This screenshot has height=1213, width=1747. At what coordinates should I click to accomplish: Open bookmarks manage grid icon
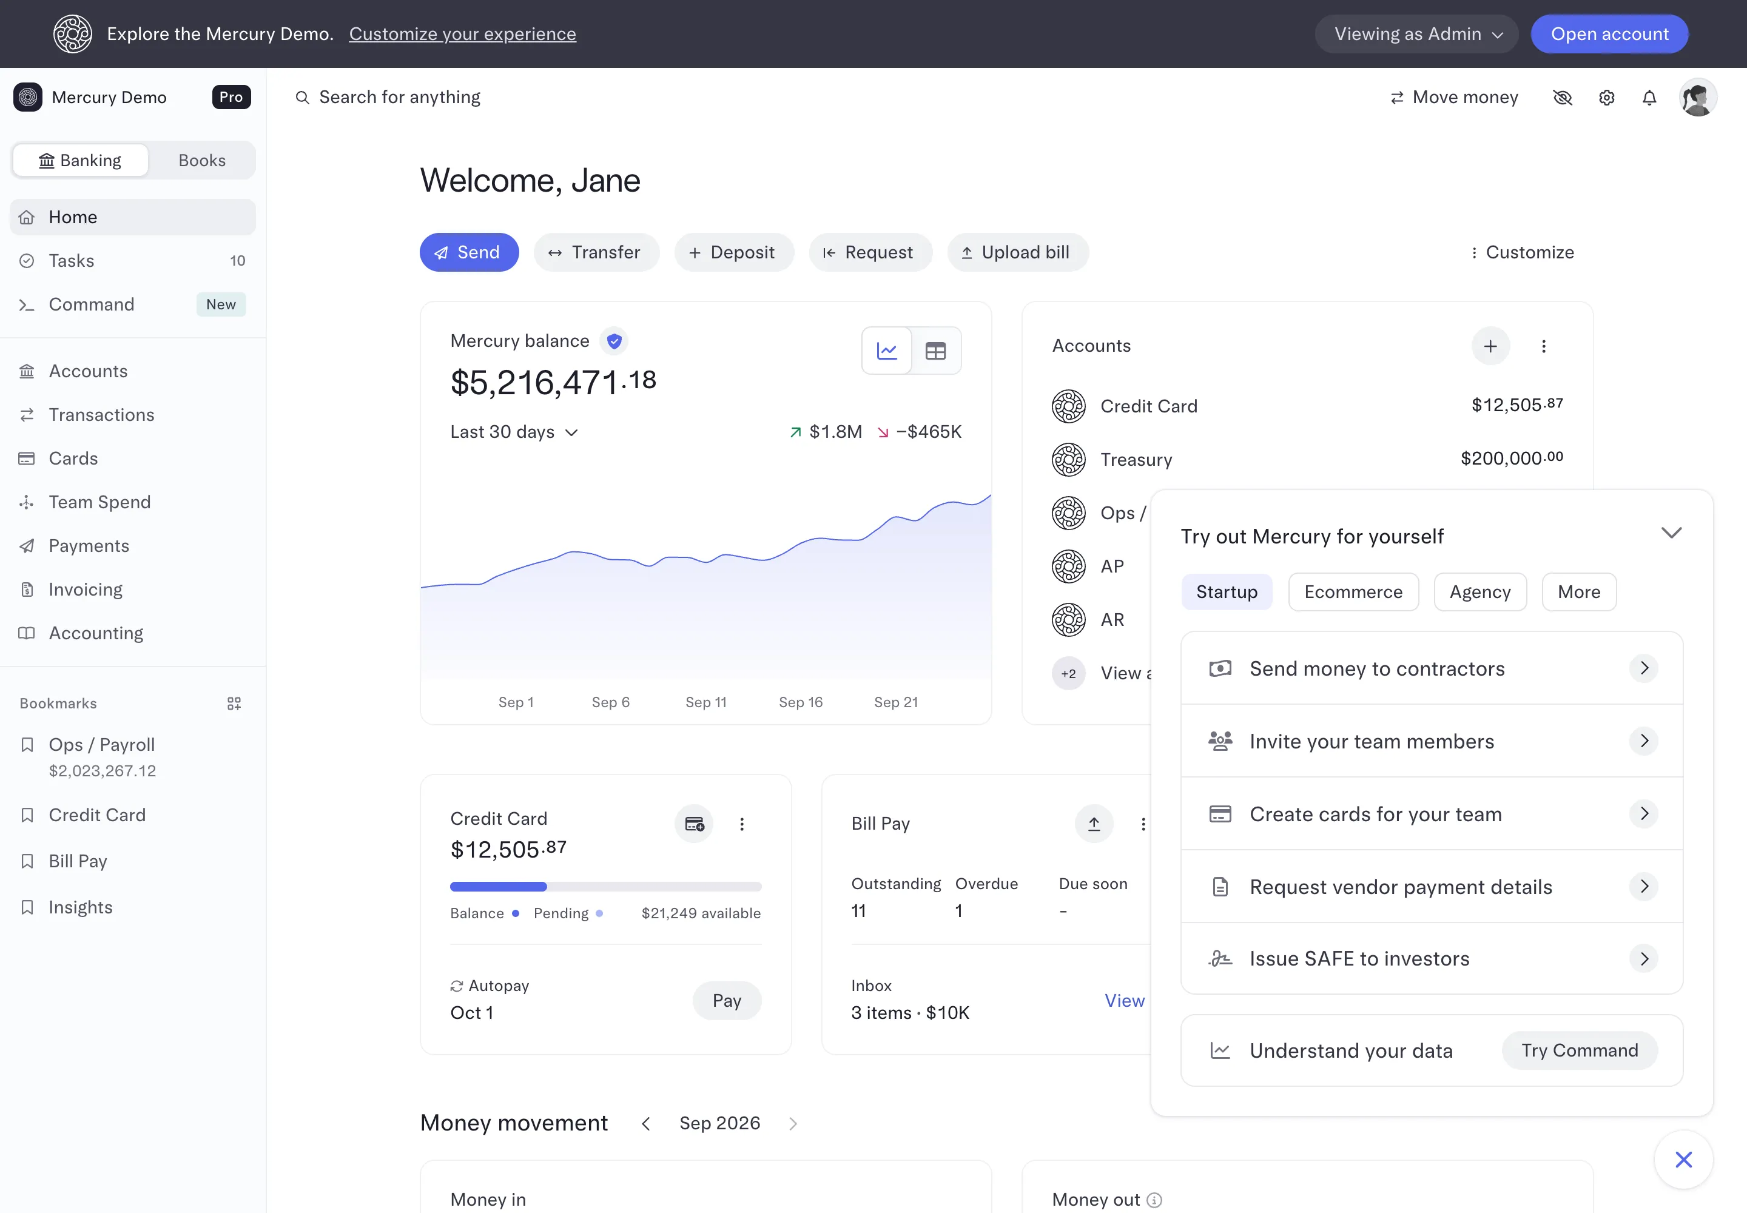coord(234,704)
